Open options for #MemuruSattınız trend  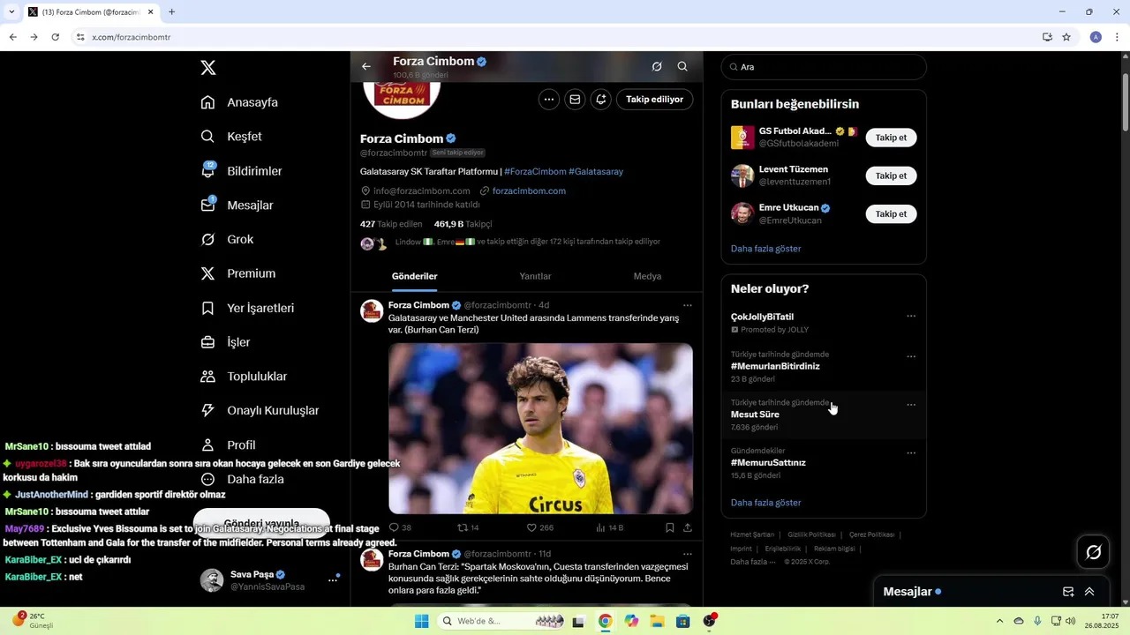point(911,453)
